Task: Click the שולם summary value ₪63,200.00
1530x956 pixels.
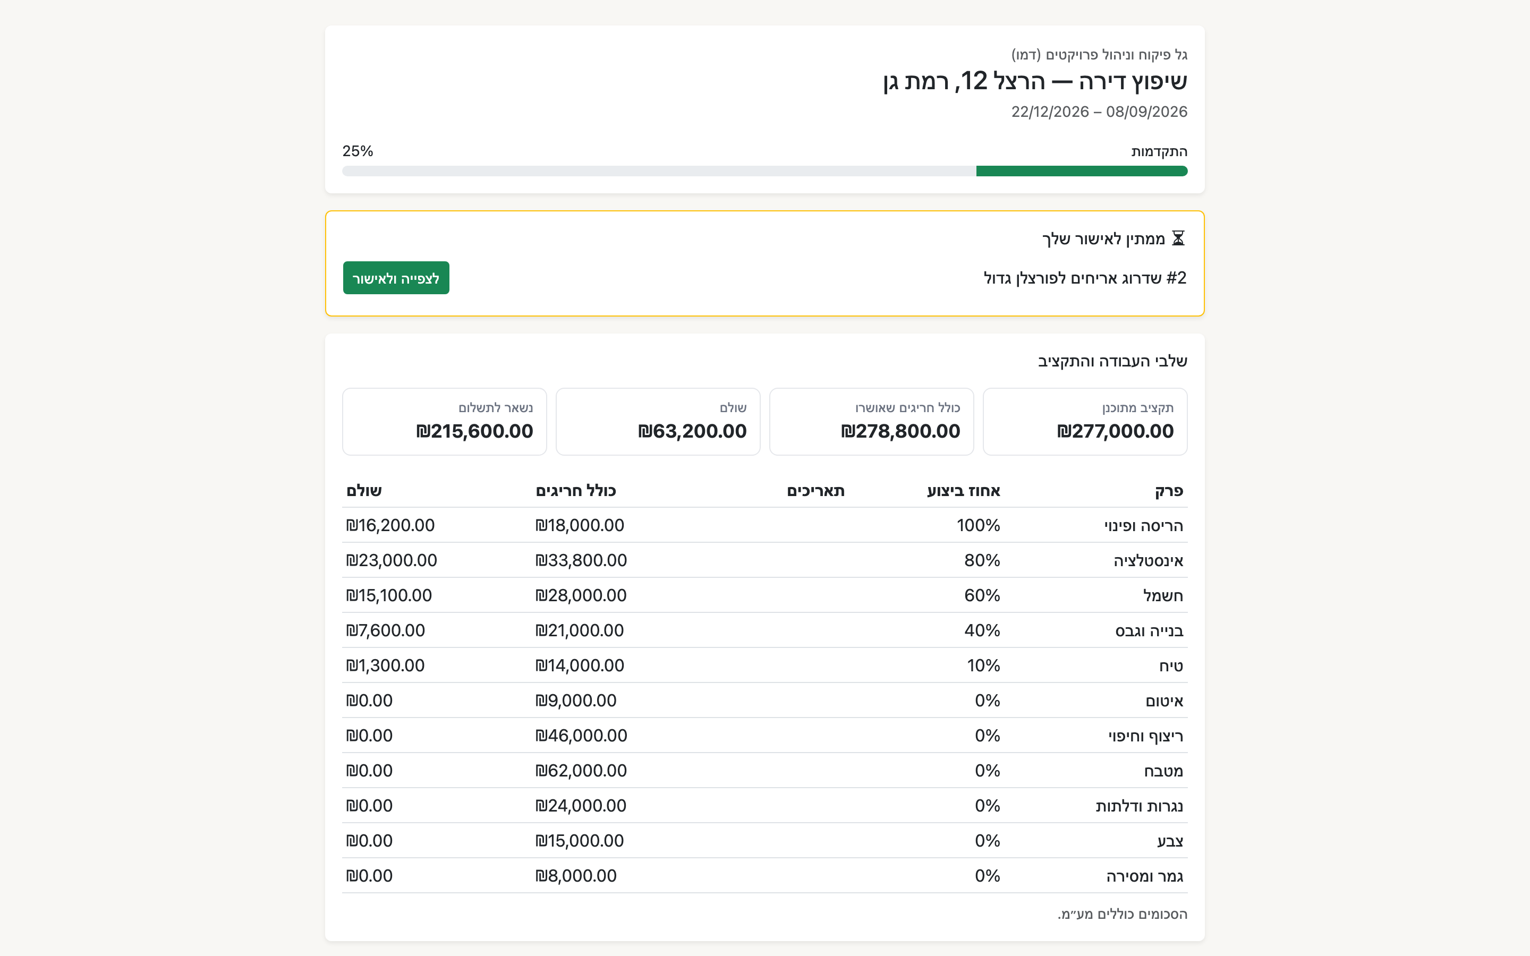Action: pos(692,431)
